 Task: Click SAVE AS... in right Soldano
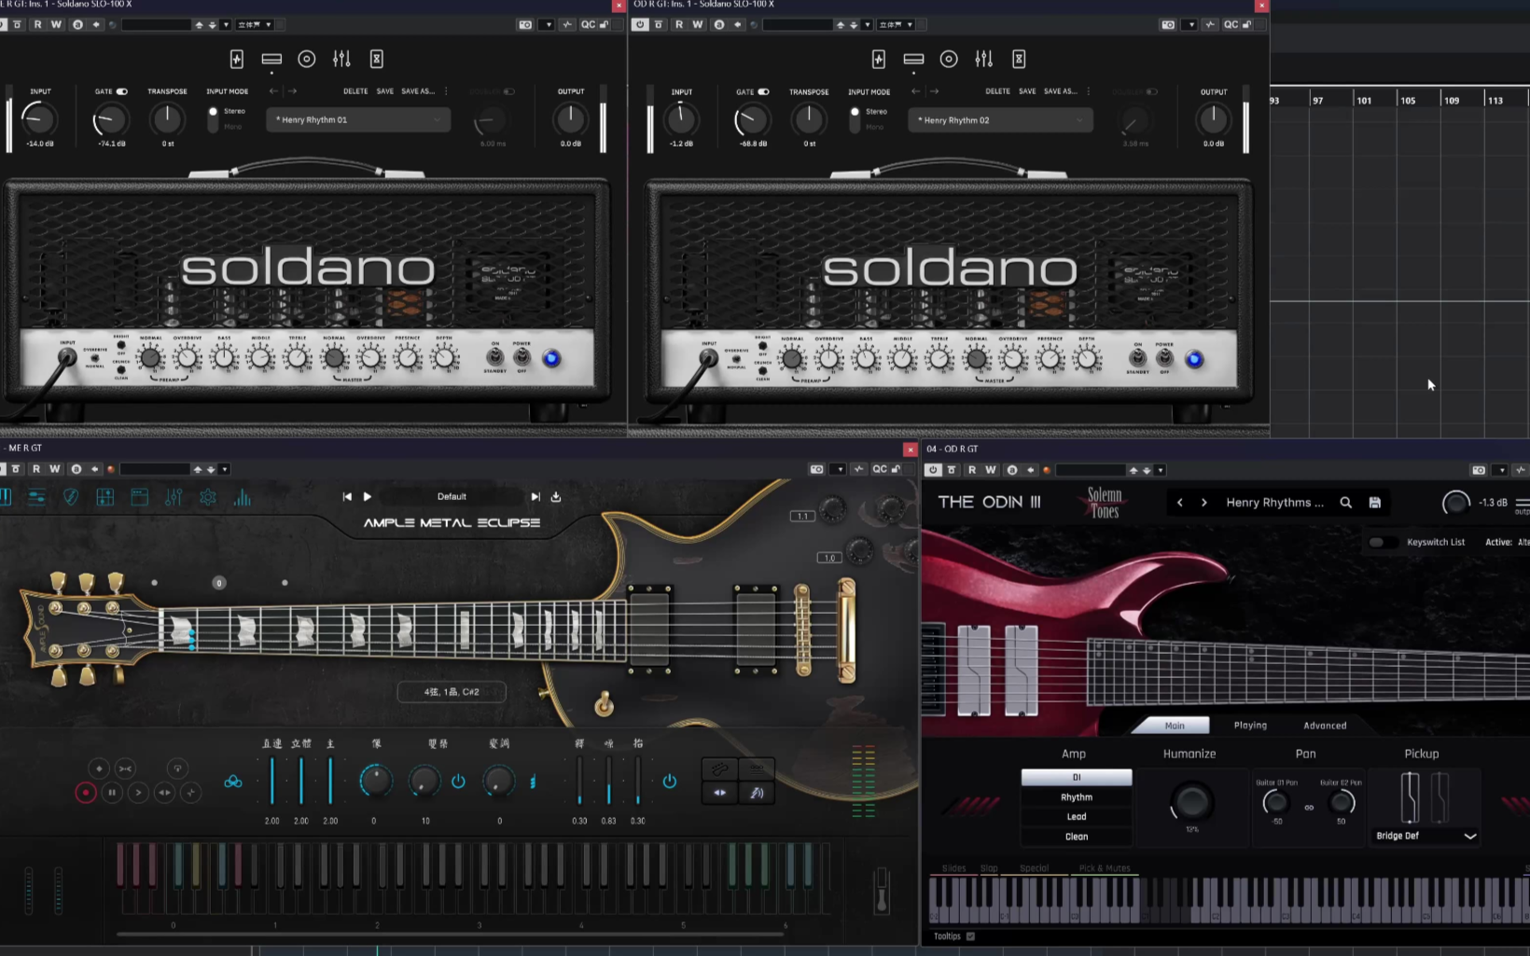(x=1060, y=91)
